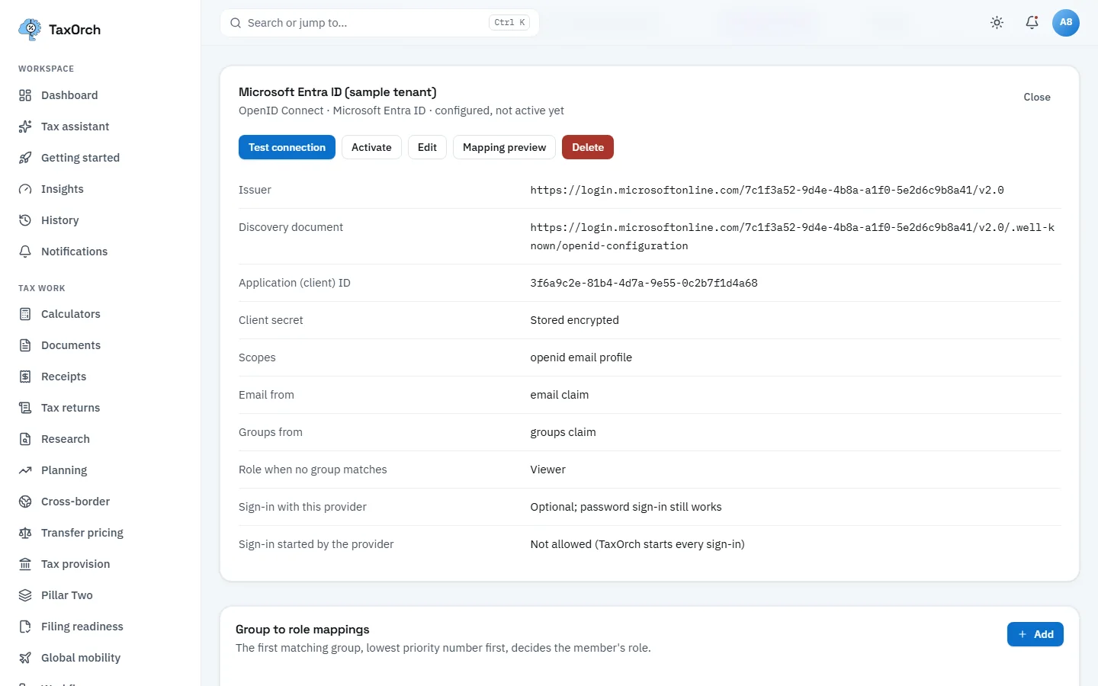Click the Edit button
The width and height of the screenshot is (1098, 686).
[427, 147]
